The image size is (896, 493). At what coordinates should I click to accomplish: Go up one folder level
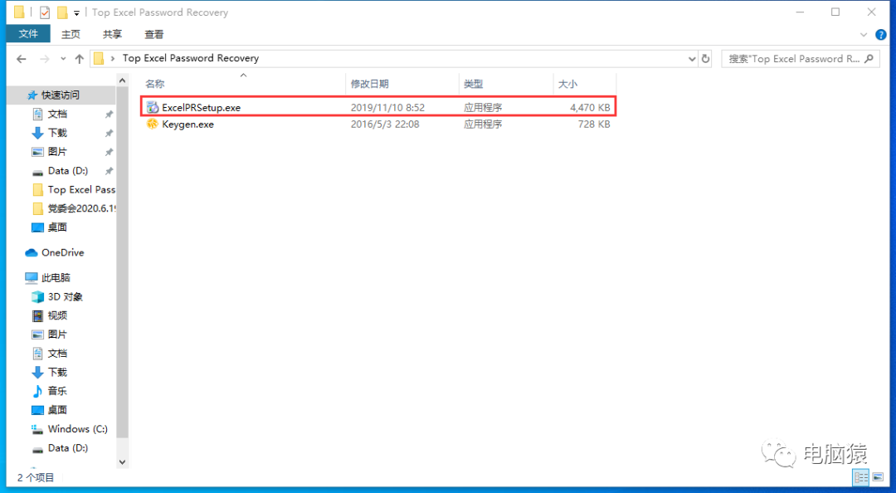[80, 58]
